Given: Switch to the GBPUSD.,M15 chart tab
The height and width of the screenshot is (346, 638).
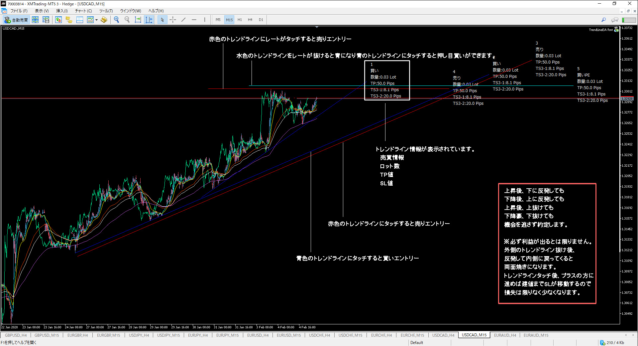Looking at the screenshot, I should (47, 335).
